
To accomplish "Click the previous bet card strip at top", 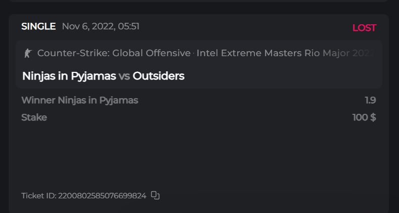I will [x=198, y=1].
